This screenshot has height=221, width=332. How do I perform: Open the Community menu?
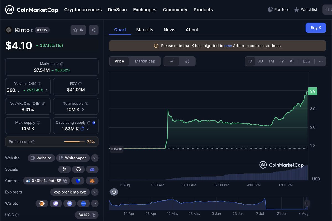pyautogui.click(x=175, y=10)
